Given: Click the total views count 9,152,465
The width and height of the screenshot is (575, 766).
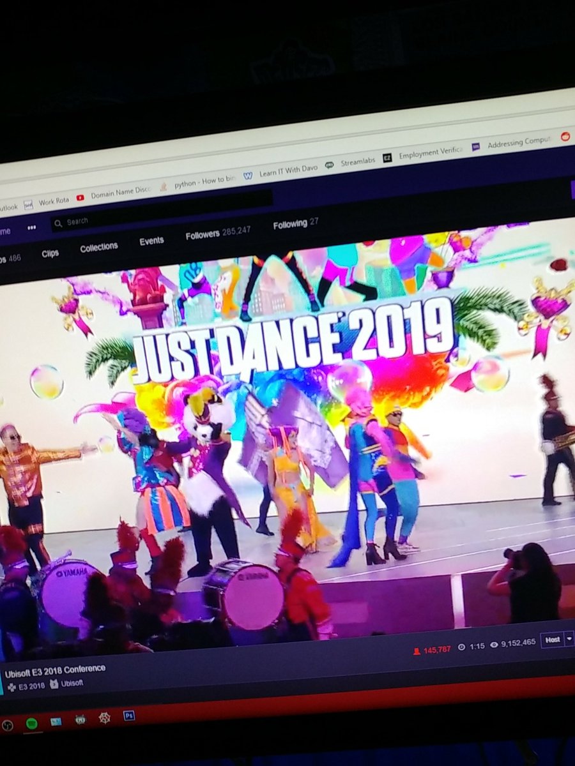Looking at the screenshot, I should (512, 643).
